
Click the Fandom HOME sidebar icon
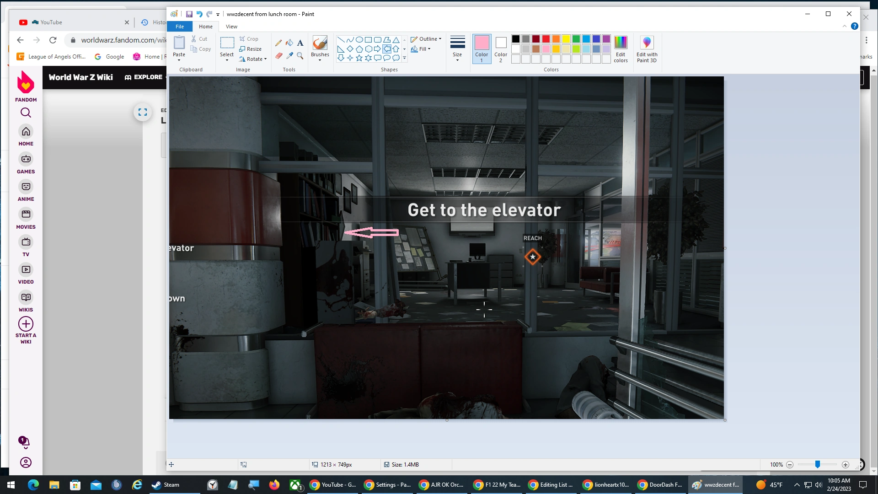[x=26, y=135]
